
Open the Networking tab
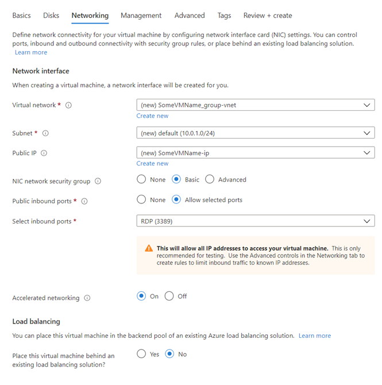point(90,16)
